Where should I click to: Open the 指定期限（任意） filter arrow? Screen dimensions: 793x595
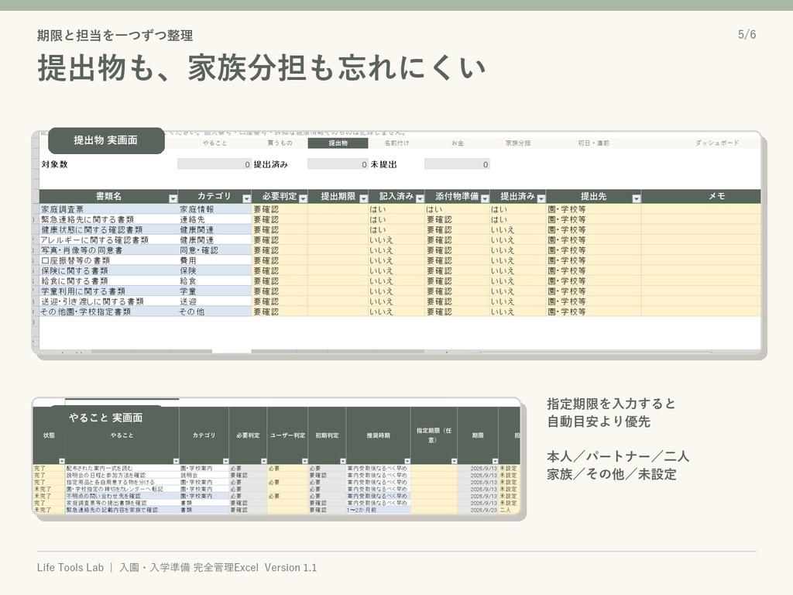click(454, 461)
